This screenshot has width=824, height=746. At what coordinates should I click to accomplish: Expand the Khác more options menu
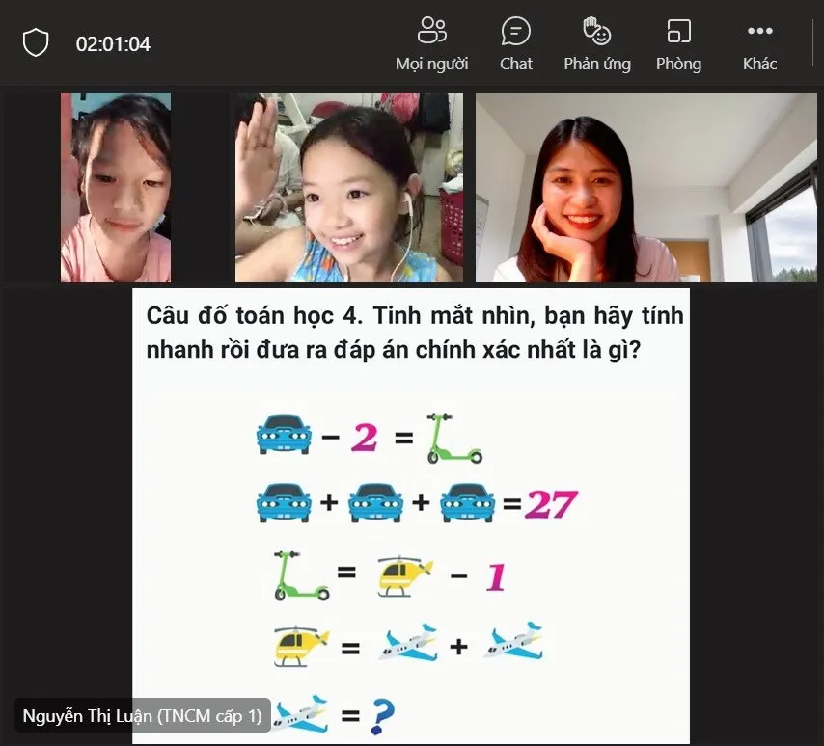click(x=759, y=40)
